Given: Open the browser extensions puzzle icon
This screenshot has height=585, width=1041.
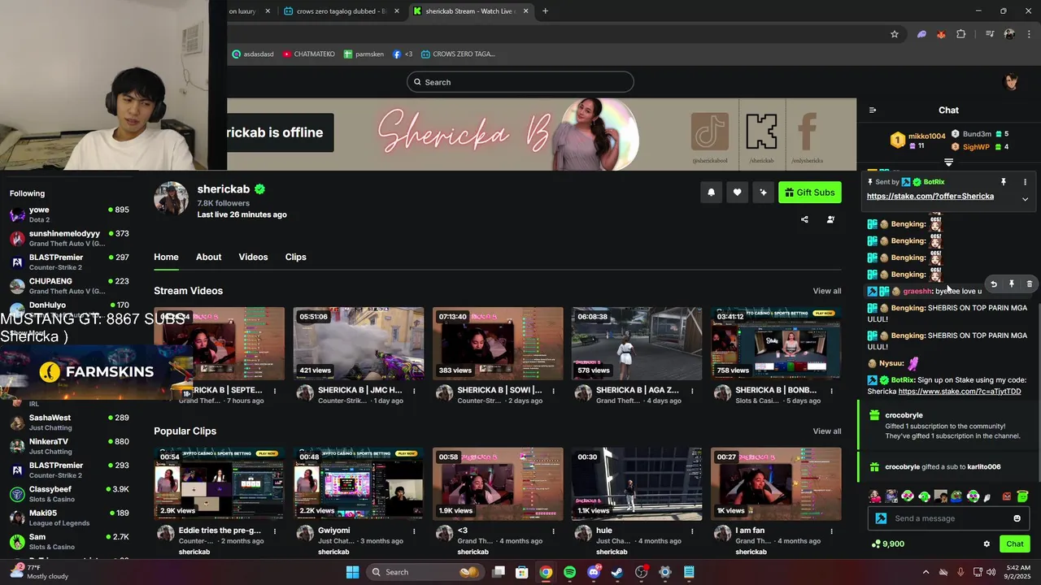Looking at the screenshot, I should tap(961, 34).
